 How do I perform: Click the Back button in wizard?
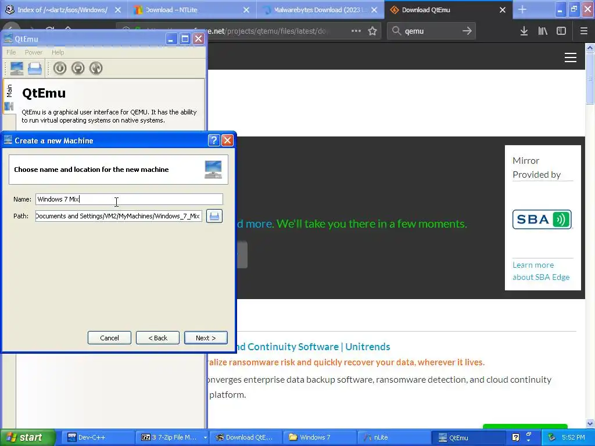point(157,338)
